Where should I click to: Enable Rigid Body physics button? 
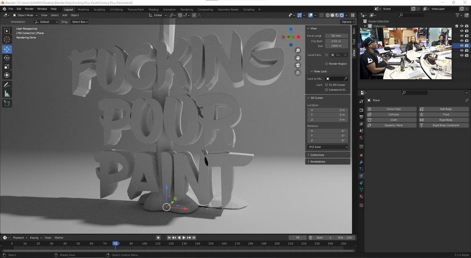point(444,120)
